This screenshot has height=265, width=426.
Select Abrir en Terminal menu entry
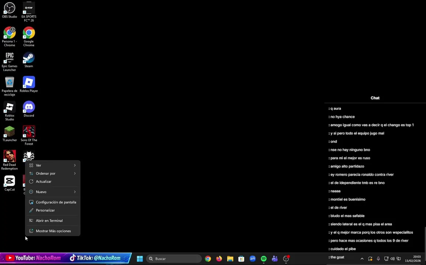coord(53,220)
